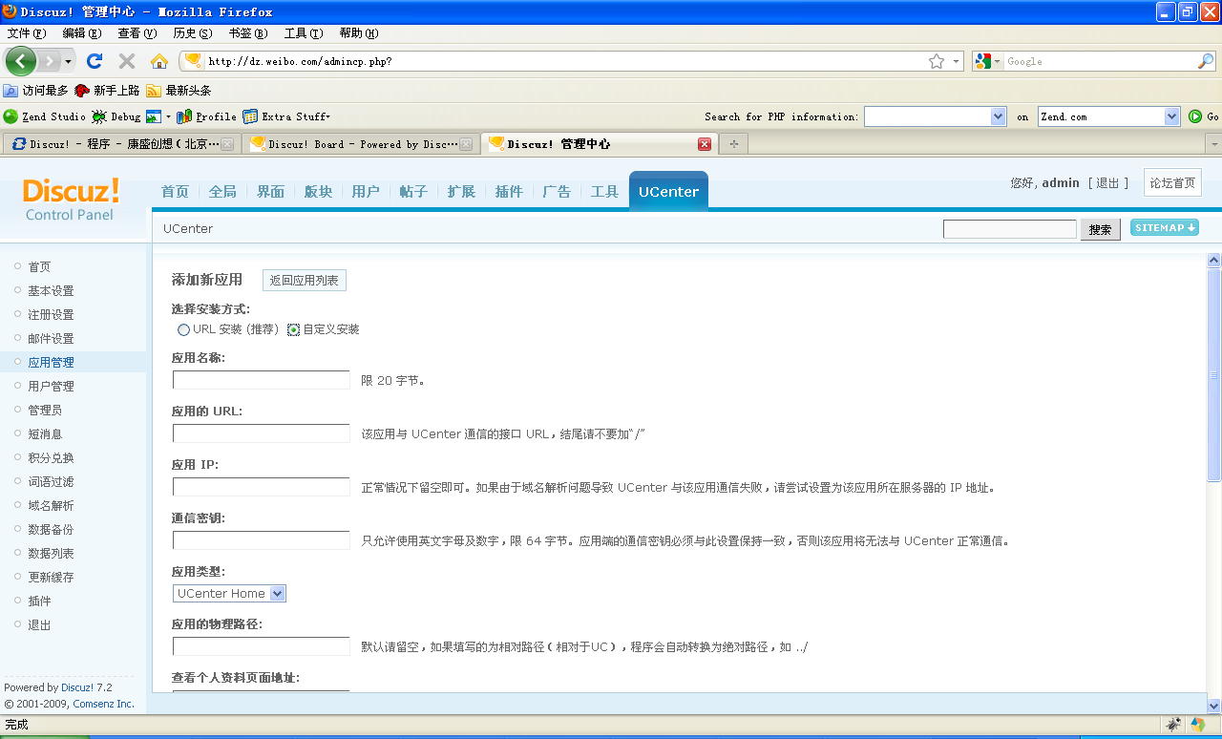Open the 书签 menu

click(x=247, y=33)
